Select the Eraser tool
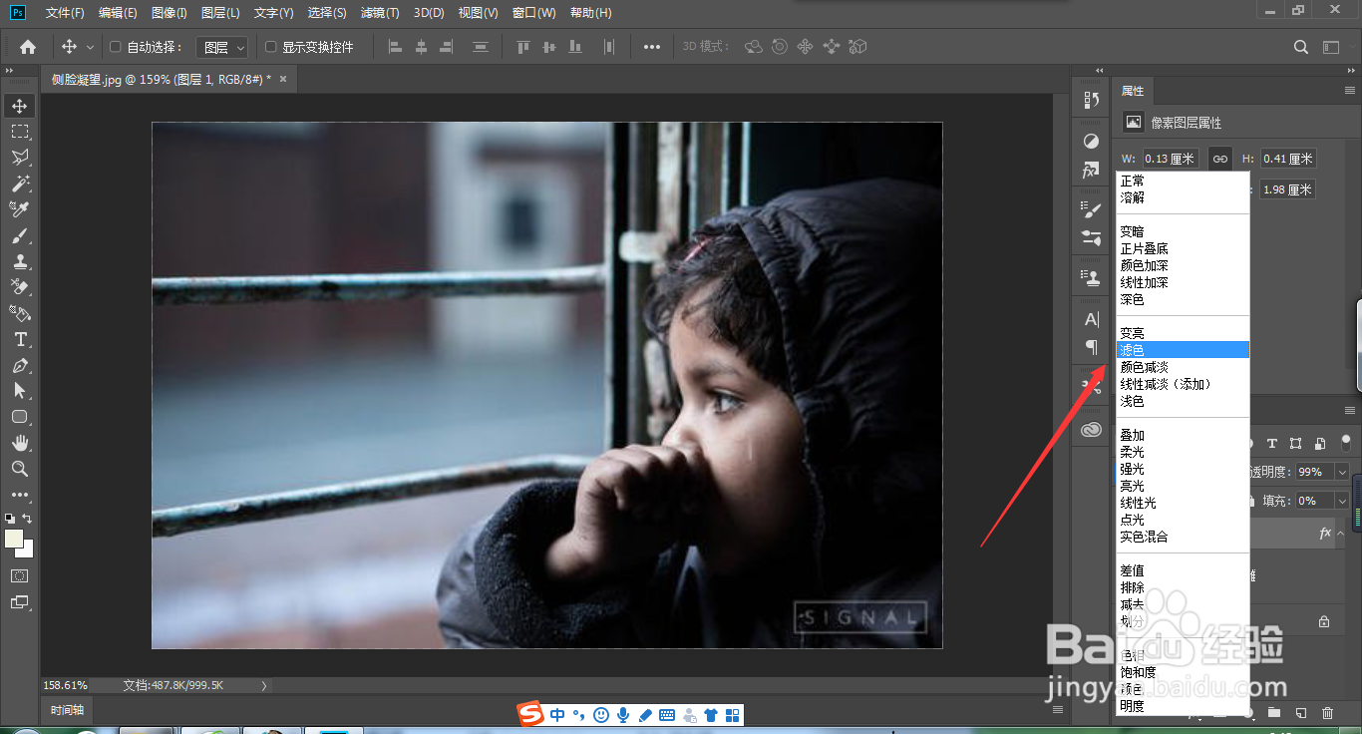Viewport: 1362px width, 734px height. coord(20,287)
